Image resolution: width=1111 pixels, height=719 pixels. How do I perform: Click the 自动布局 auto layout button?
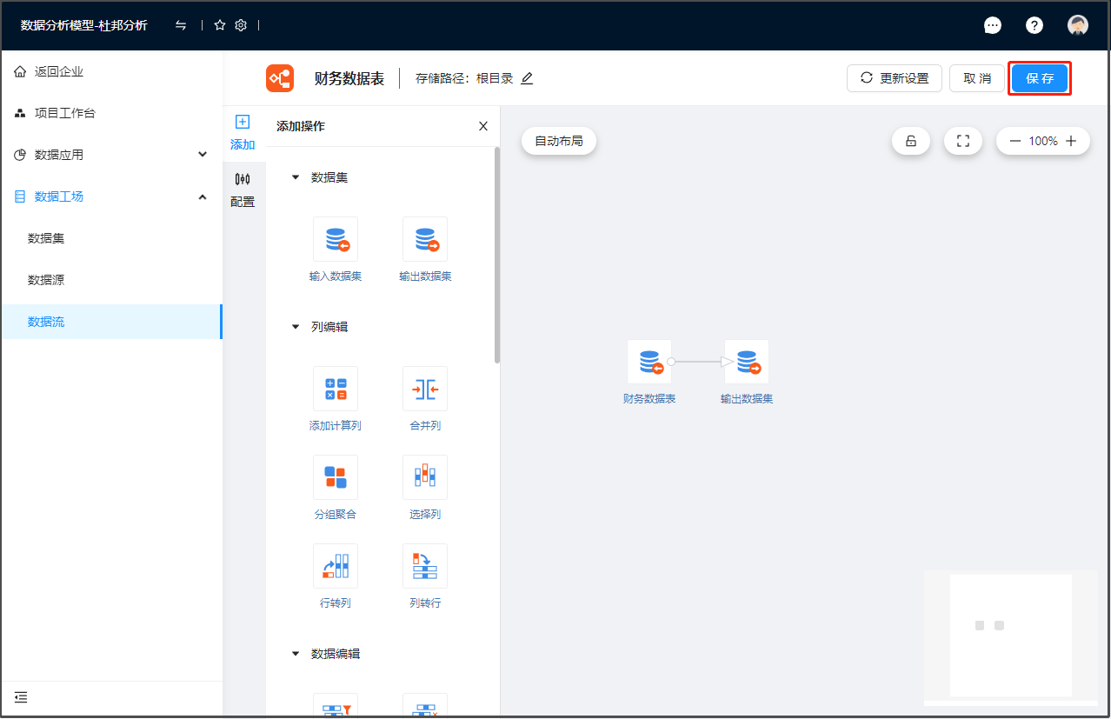point(558,141)
